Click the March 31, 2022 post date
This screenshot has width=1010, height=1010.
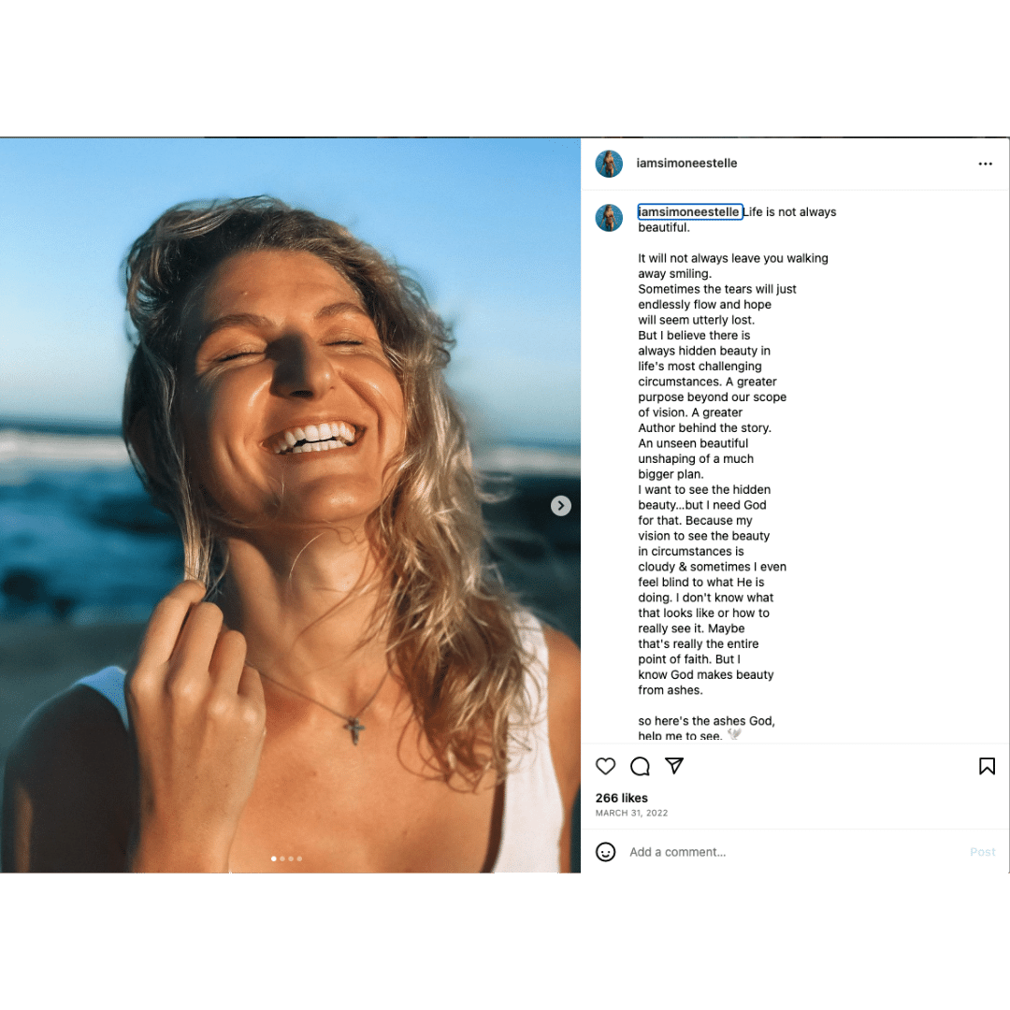(x=631, y=814)
